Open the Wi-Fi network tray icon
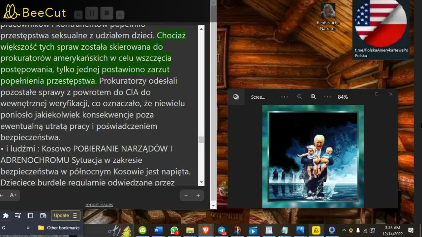The image size is (422, 237). (365, 230)
